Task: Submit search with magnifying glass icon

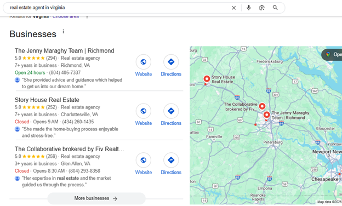Action: (x=275, y=8)
